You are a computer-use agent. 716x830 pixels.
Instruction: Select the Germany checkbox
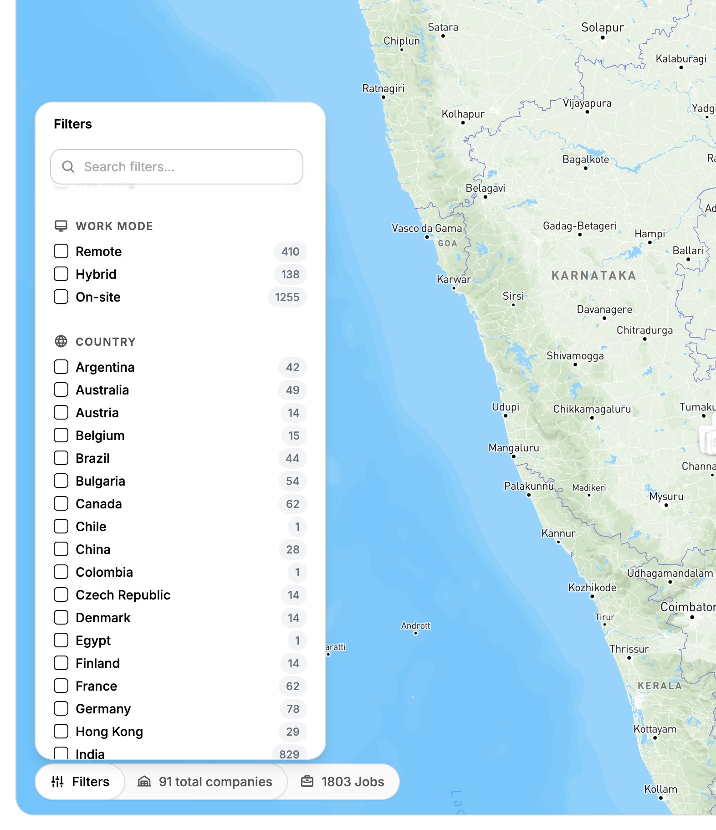pos(61,709)
